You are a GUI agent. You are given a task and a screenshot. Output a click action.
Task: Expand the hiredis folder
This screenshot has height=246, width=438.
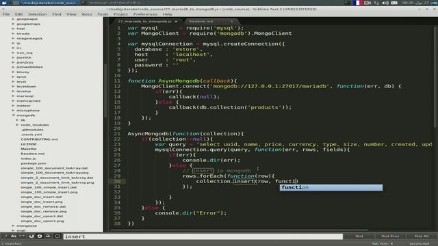coord(13,33)
